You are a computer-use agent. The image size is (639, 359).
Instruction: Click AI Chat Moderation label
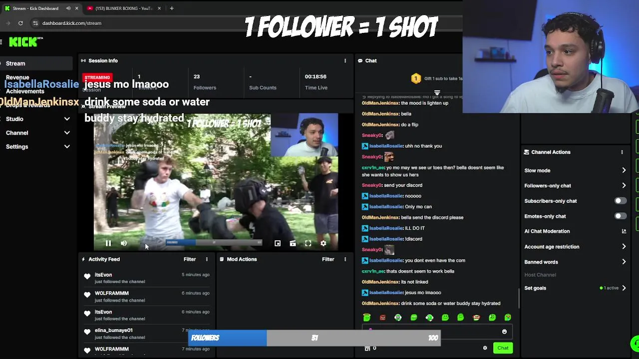547,231
